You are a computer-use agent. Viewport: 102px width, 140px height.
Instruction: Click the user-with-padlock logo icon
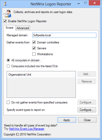click(x=7, y=14)
